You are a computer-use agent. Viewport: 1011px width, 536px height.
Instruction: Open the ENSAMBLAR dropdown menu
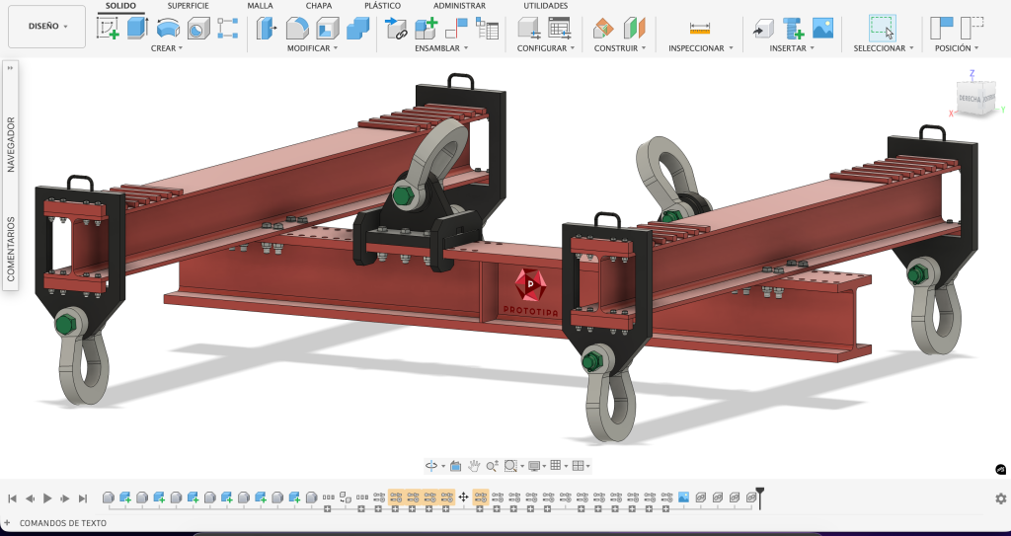[440, 48]
